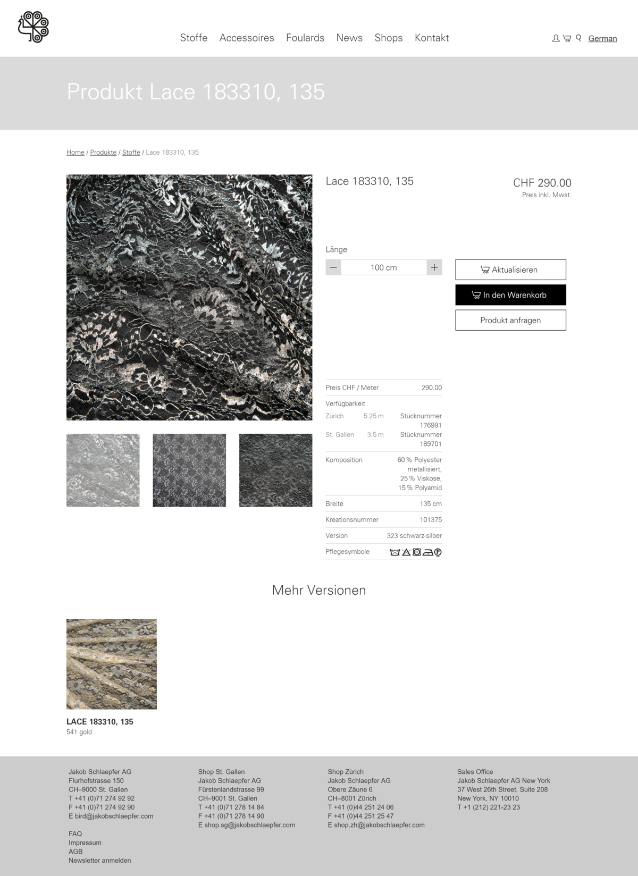Click the Produkte breadcrumb link
Image resolution: width=638 pixels, height=876 pixels.
pos(103,153)
